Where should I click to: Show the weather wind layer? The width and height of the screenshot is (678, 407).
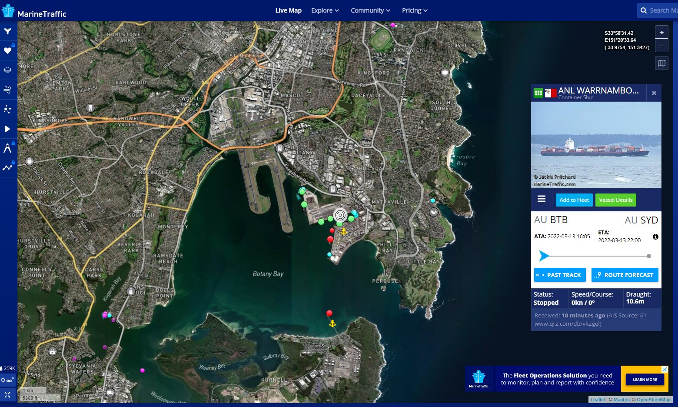tap(7, 90)
